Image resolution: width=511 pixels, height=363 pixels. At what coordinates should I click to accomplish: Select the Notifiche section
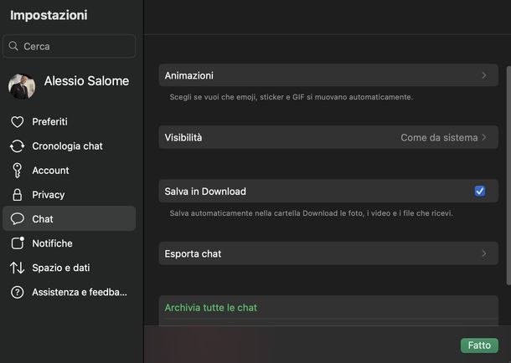tap(69, 243)
